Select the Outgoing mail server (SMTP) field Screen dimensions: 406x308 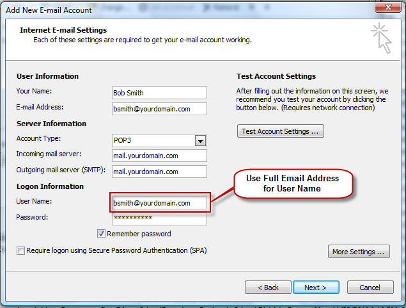click(x=159, y=172)
